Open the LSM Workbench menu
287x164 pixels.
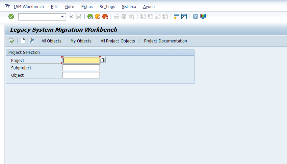pos(29,7)
